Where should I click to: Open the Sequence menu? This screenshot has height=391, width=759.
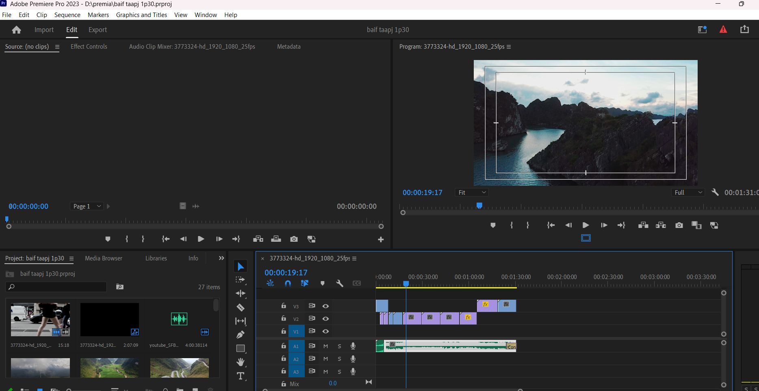(67, 15)
